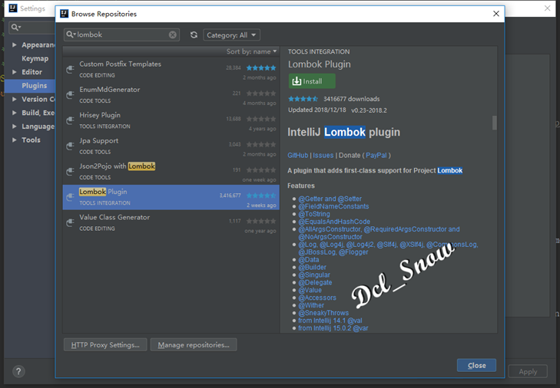This screenshot has height=388, width=560.
Task: Click Value Class Generator plugin icon
Action: pos(70,223)
